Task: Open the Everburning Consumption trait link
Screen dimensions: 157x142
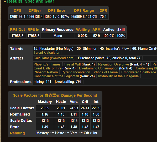Action: (x=98, y=68)
